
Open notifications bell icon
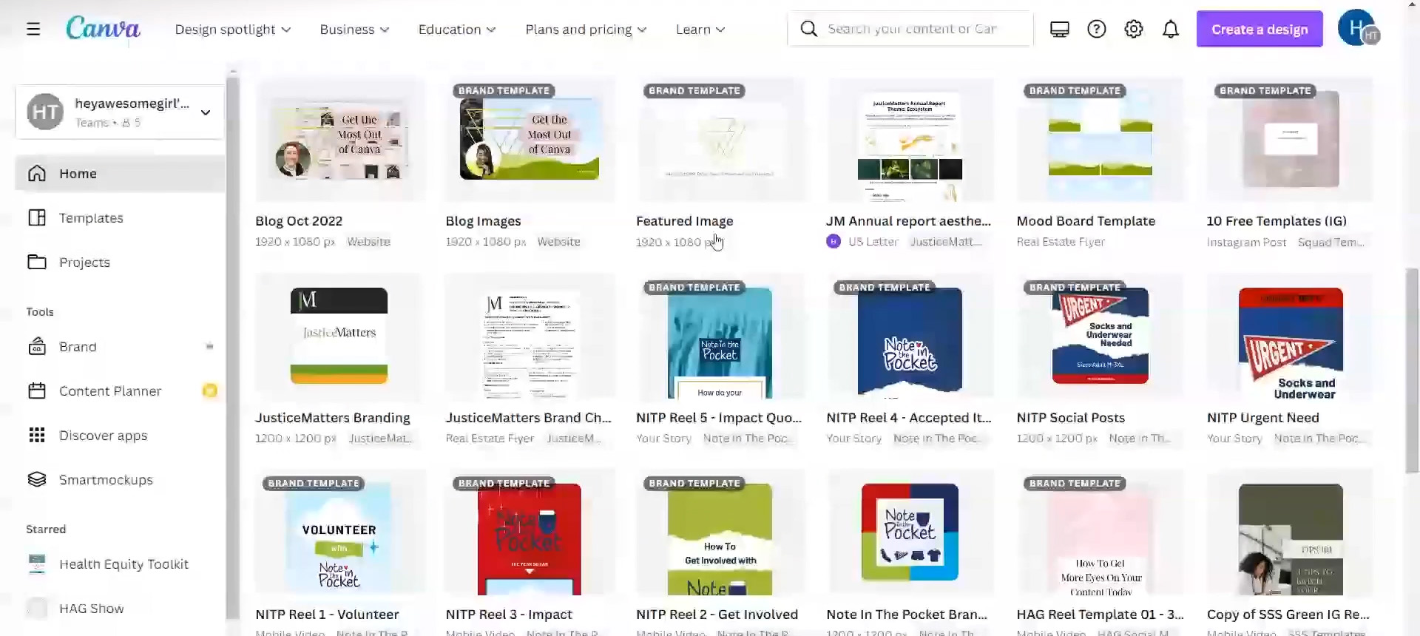[1171, 30]
